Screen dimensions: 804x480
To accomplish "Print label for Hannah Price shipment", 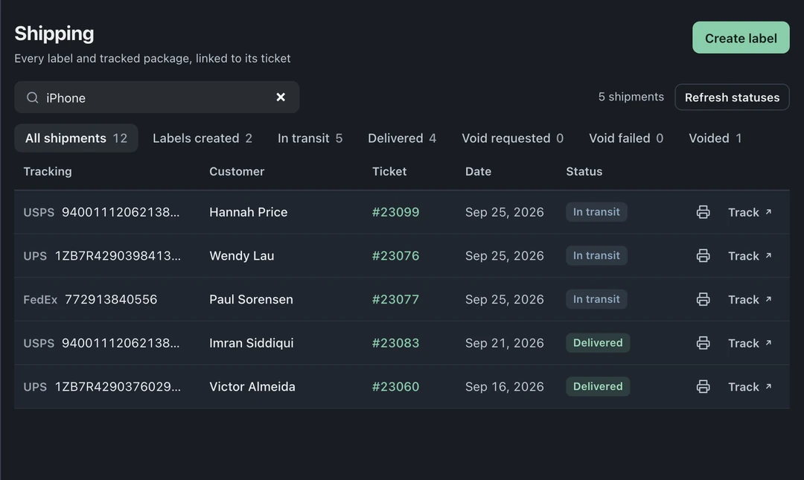I will (703, 212).
